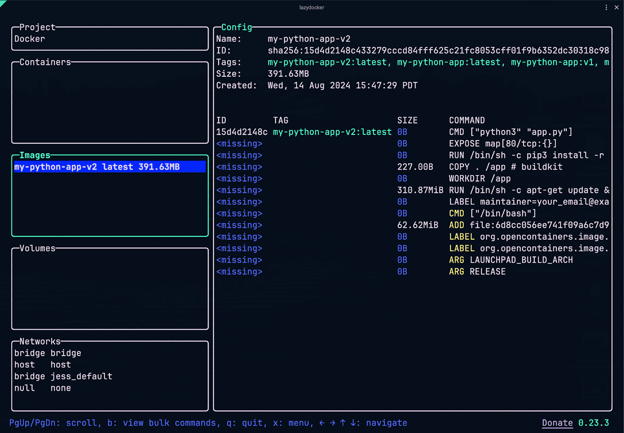Click the 310.87MiB apt-get layer row

pyautogui.click(x=420, y=190)
